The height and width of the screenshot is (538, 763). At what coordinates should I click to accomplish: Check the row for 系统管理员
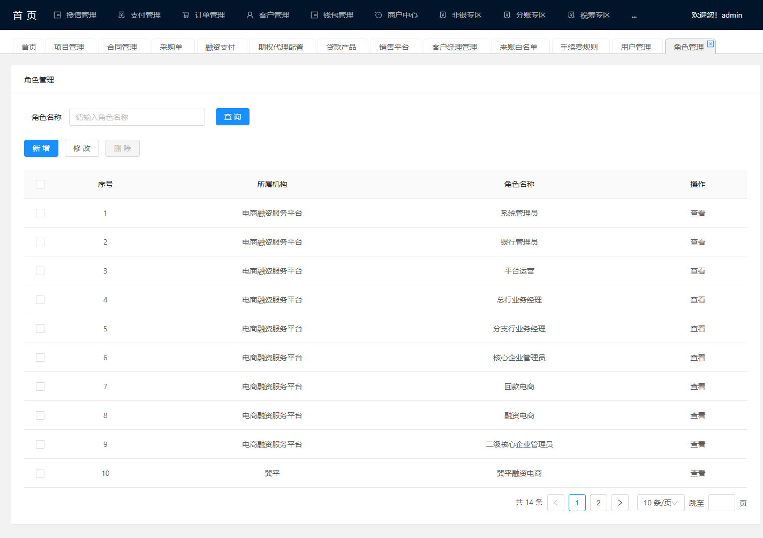click(40, 213)
